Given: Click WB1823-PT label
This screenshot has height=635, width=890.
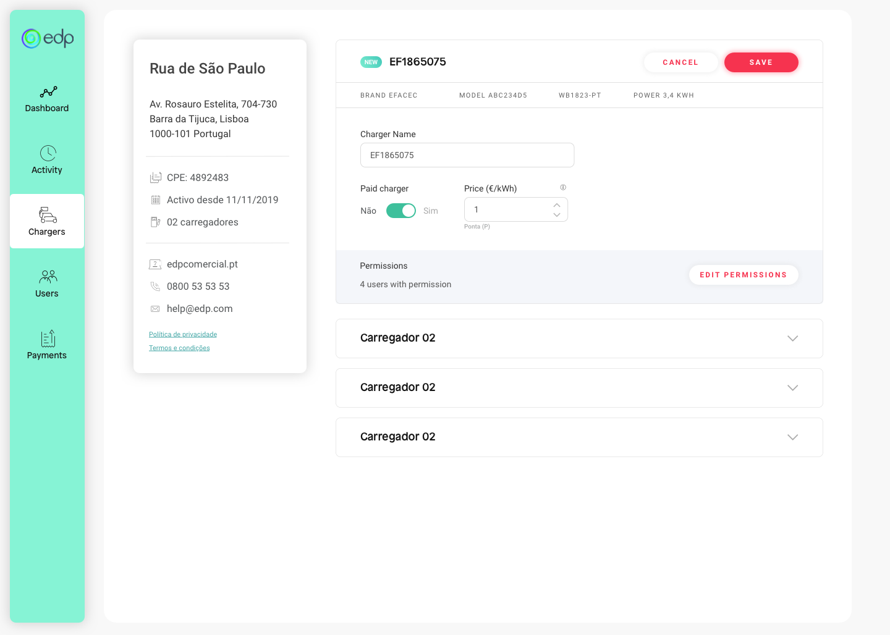Looking at the screenshot, I should [580, 95].
